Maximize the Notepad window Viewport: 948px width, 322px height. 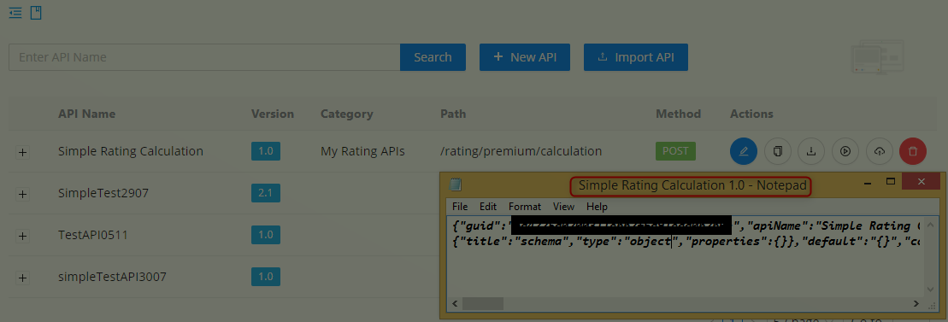[x=890, y=182]
